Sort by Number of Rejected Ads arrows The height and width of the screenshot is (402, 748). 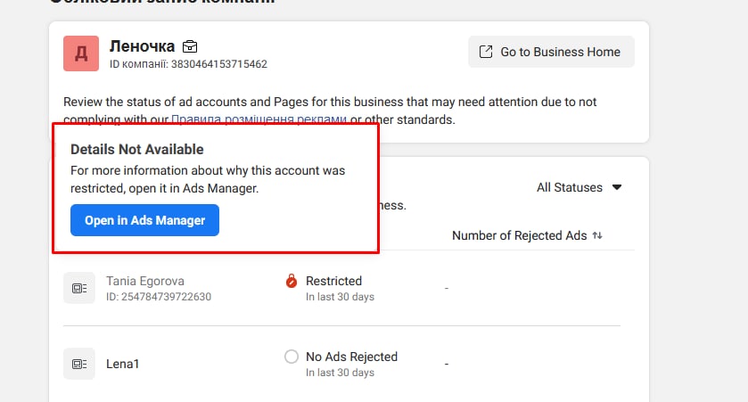[x=597, y=235]
